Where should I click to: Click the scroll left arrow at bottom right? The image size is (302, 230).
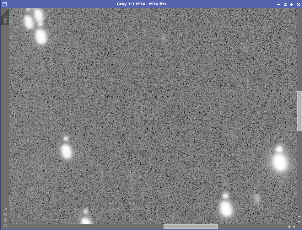(289, 227)
